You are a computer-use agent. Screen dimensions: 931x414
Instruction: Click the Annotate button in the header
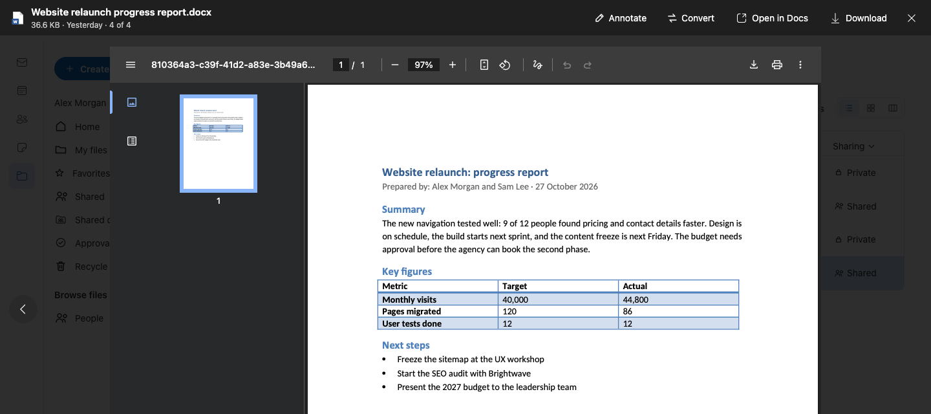(x=621, y=18)
